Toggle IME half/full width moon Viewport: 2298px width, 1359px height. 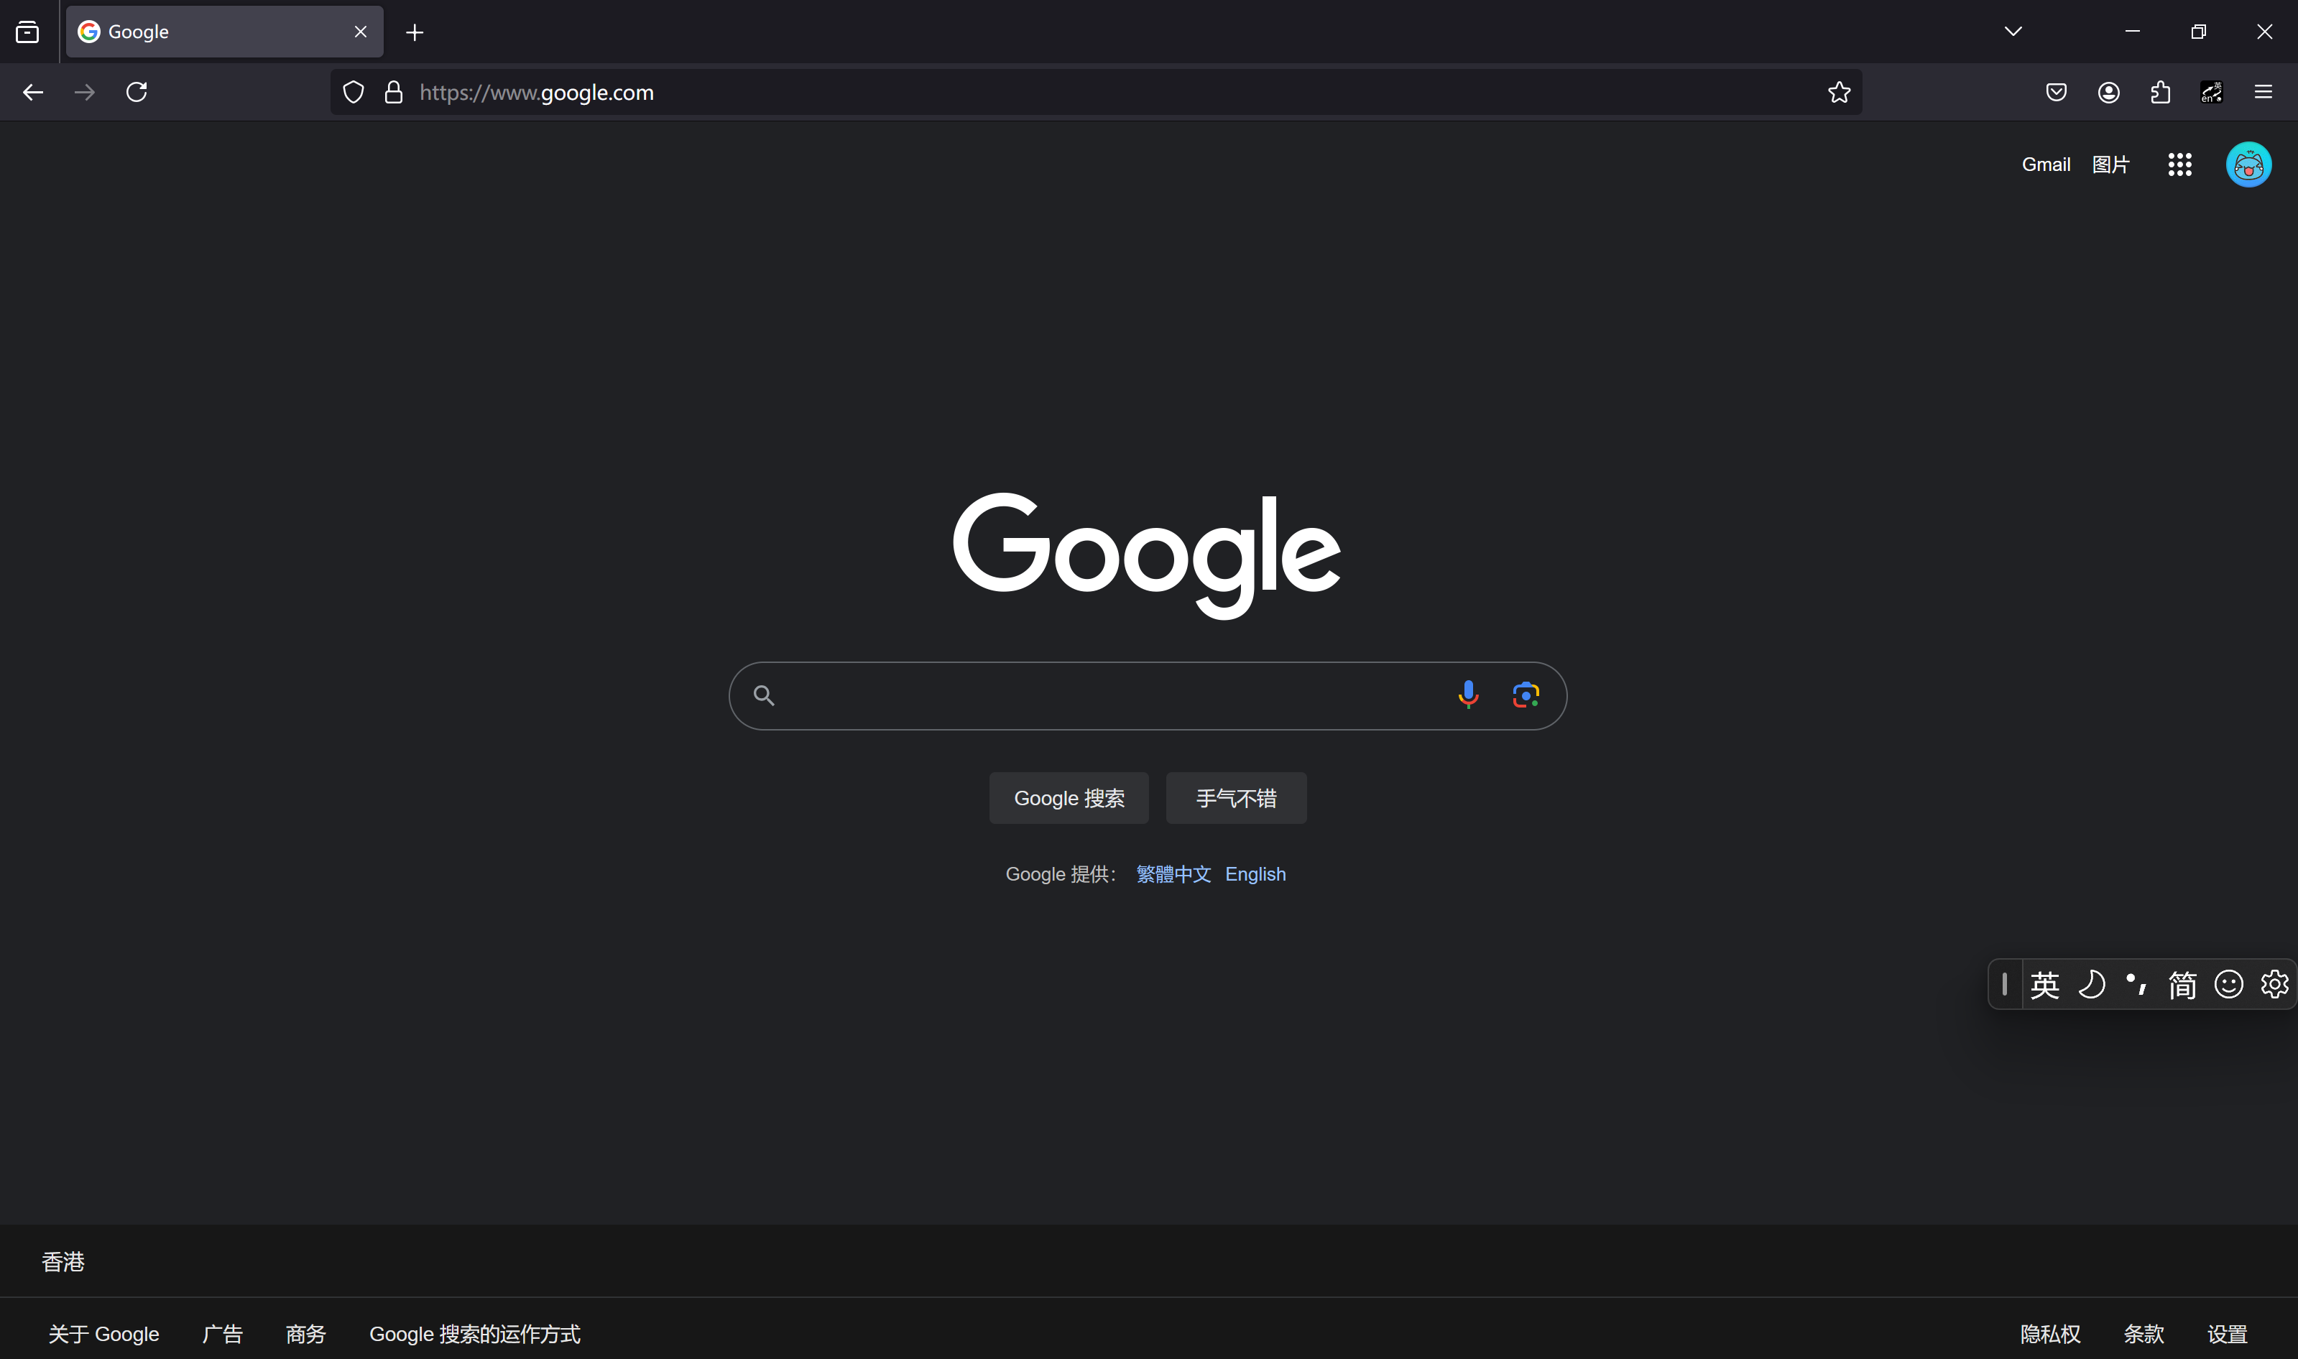tap(2091, 985)
